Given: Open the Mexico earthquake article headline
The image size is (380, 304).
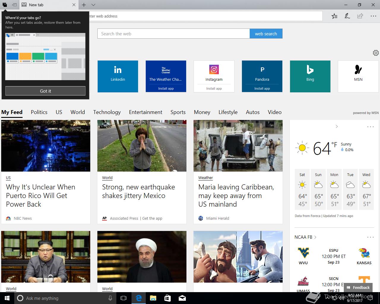Looking at the screenshot, I should (139, 191).
